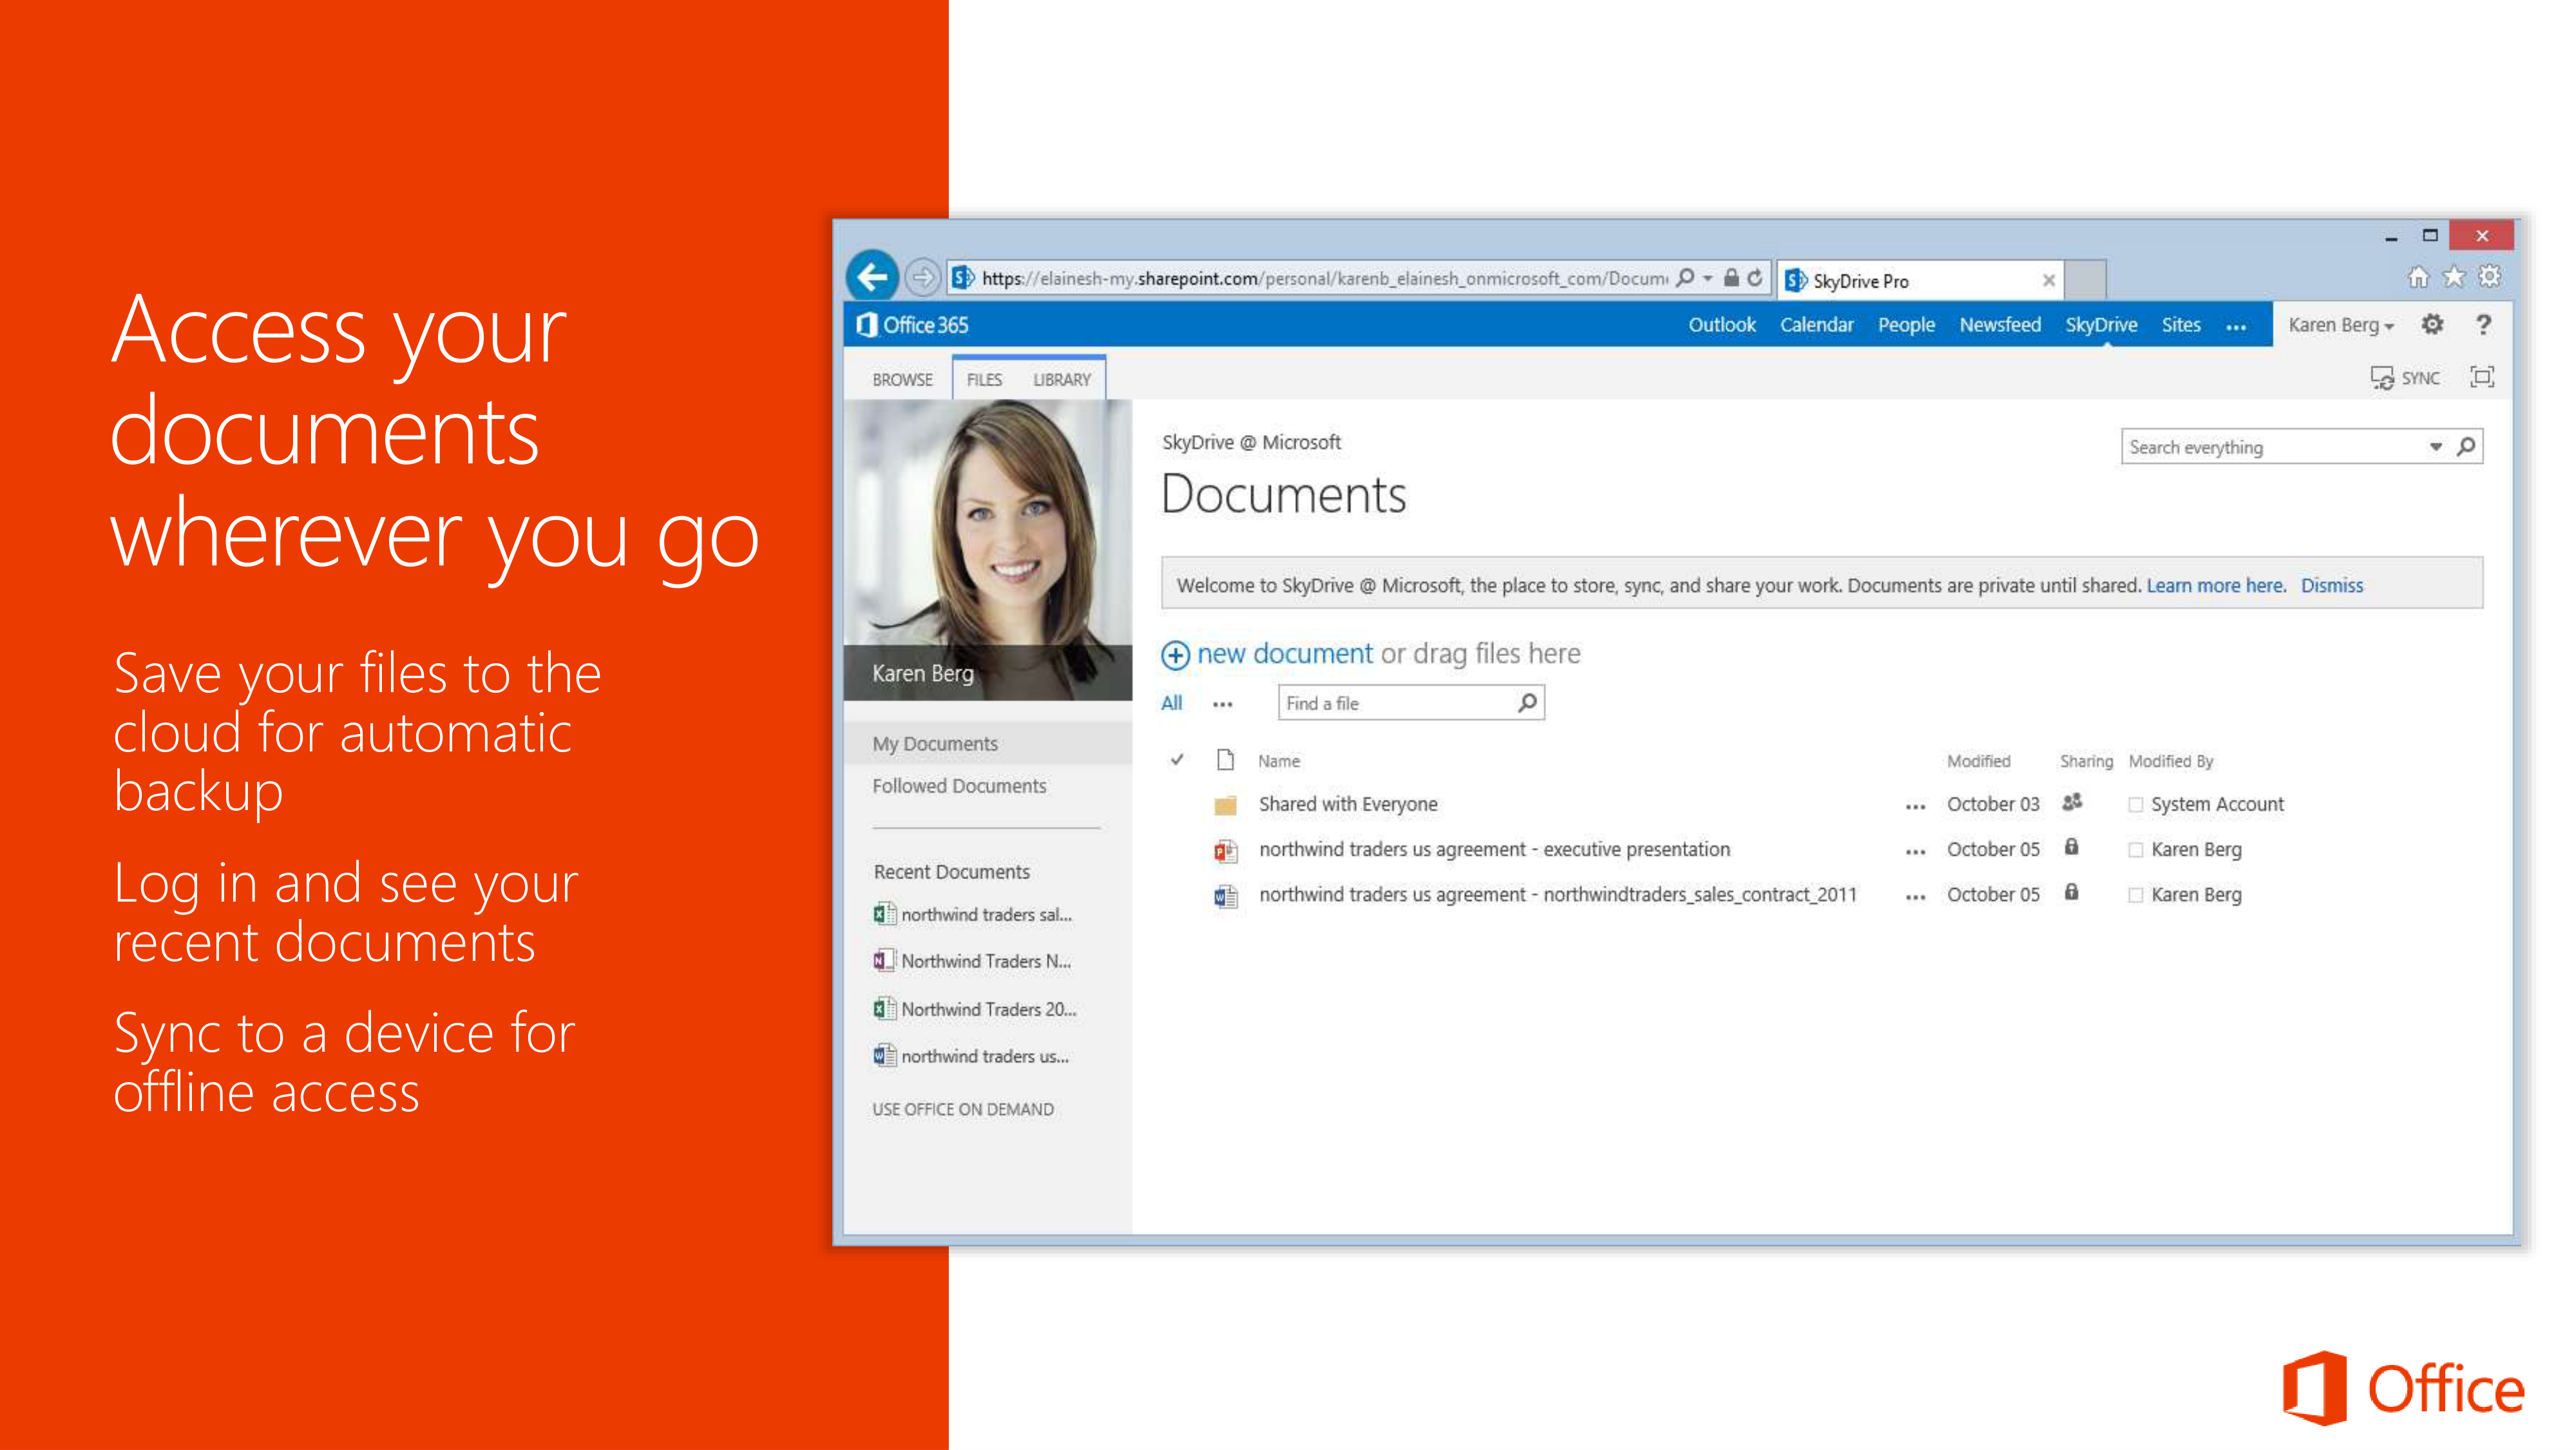Tick the checkbox beside Karen Berg, sales contract row
Screen dimensions: 2576x1450
point(2136,896)
